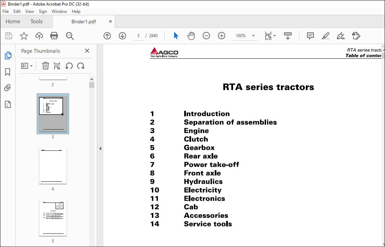Click the Print Pages thumbnail tool icon
The image size is (385, 247).
click(x=57, y=66)
